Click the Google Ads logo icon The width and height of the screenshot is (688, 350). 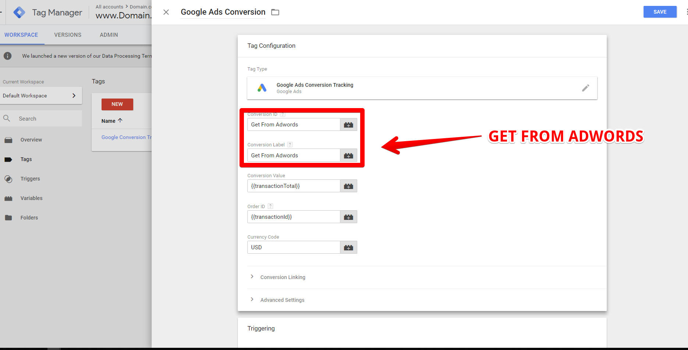tap(262, 88)
